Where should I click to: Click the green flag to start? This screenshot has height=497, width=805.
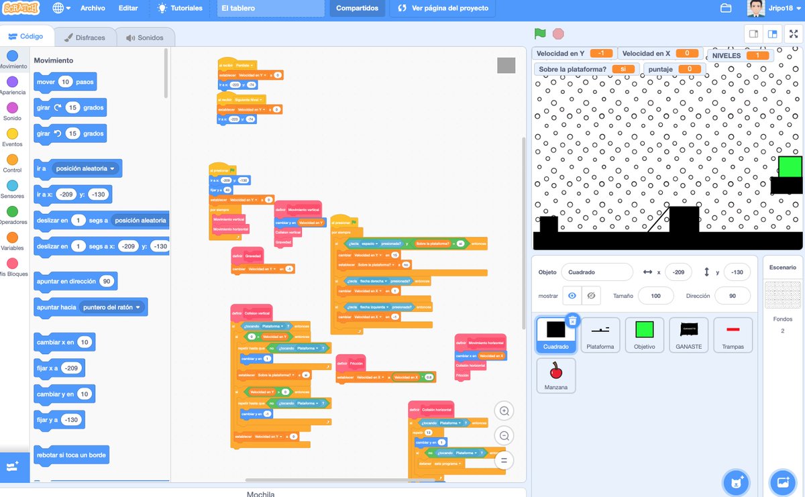(x=540, y=33)
